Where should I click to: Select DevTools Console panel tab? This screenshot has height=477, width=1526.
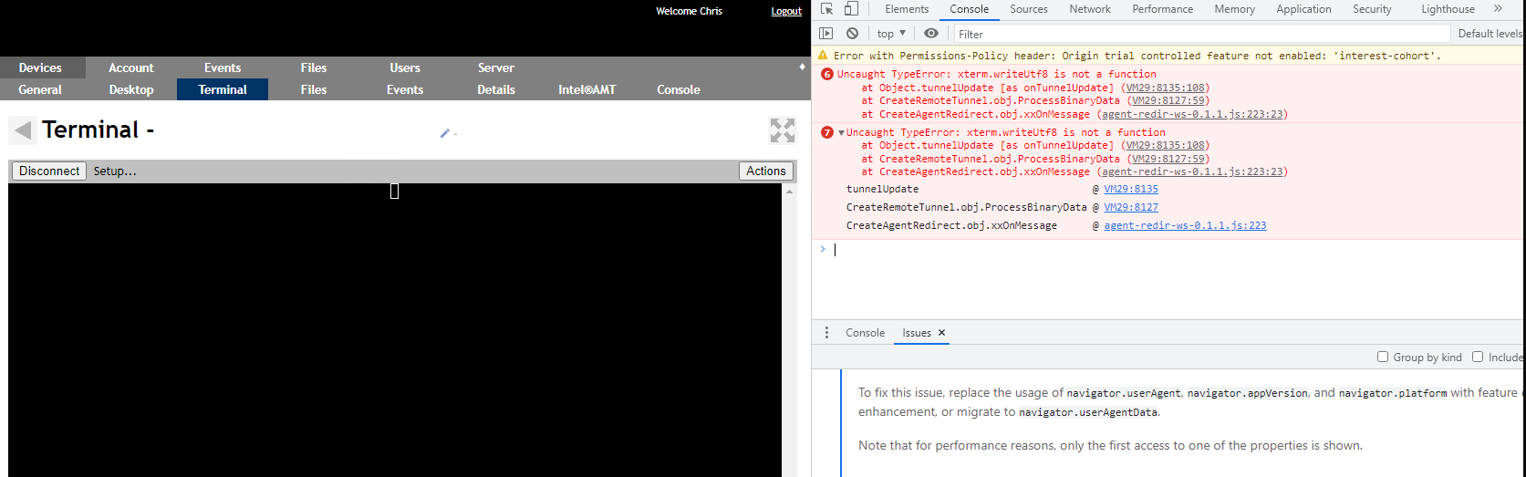pyautogui.click(x=970, y=9)
